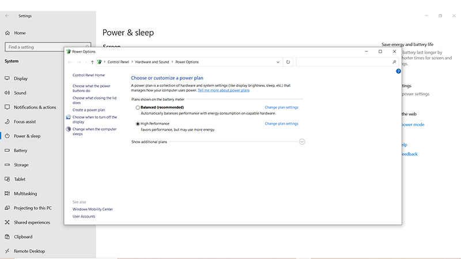Image resolution: width=461 pixels, height=259 pixels.
Task: Open Multitasking settings page
Action: [x=25, y=193]
